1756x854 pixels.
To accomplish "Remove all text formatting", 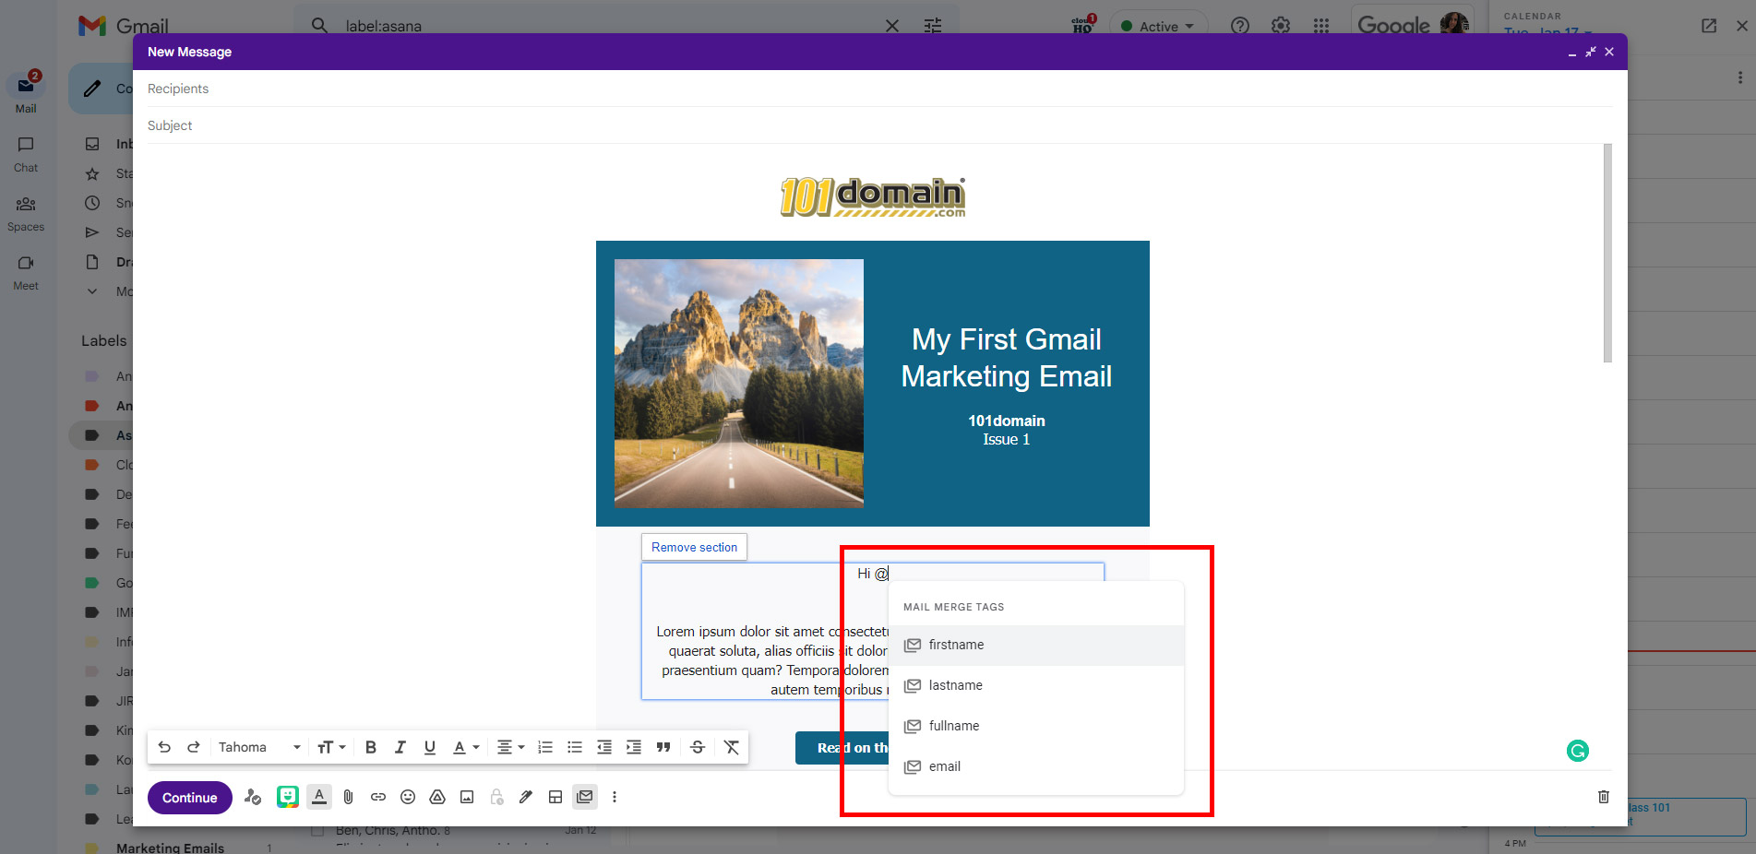I will (x=732, y=747).
